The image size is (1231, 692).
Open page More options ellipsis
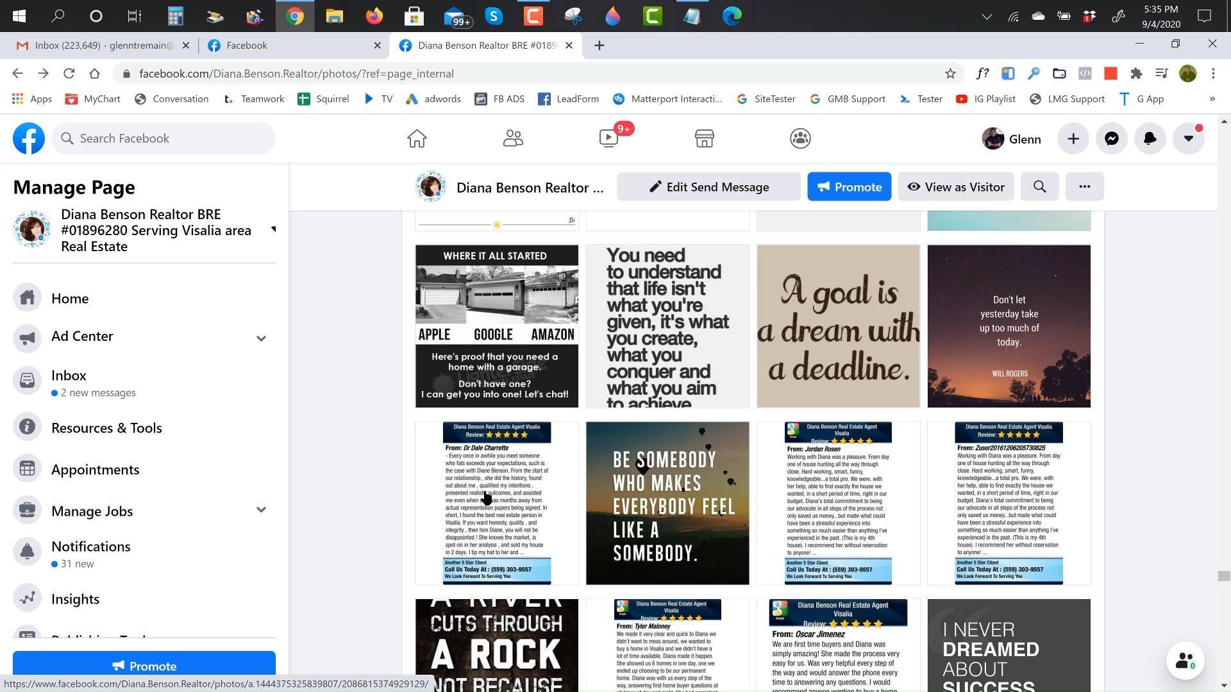(x=1085, y=186)
